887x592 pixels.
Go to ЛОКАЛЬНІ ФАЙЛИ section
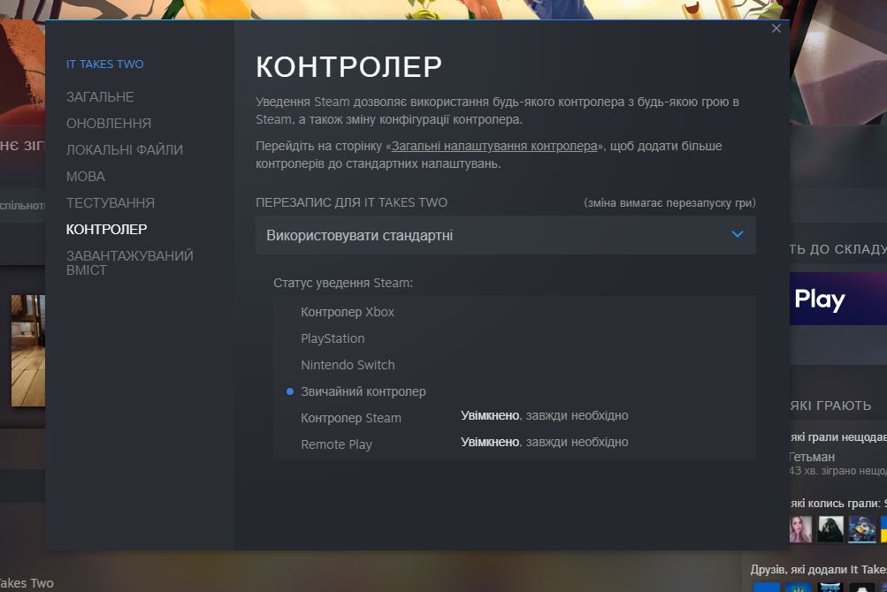125,150
